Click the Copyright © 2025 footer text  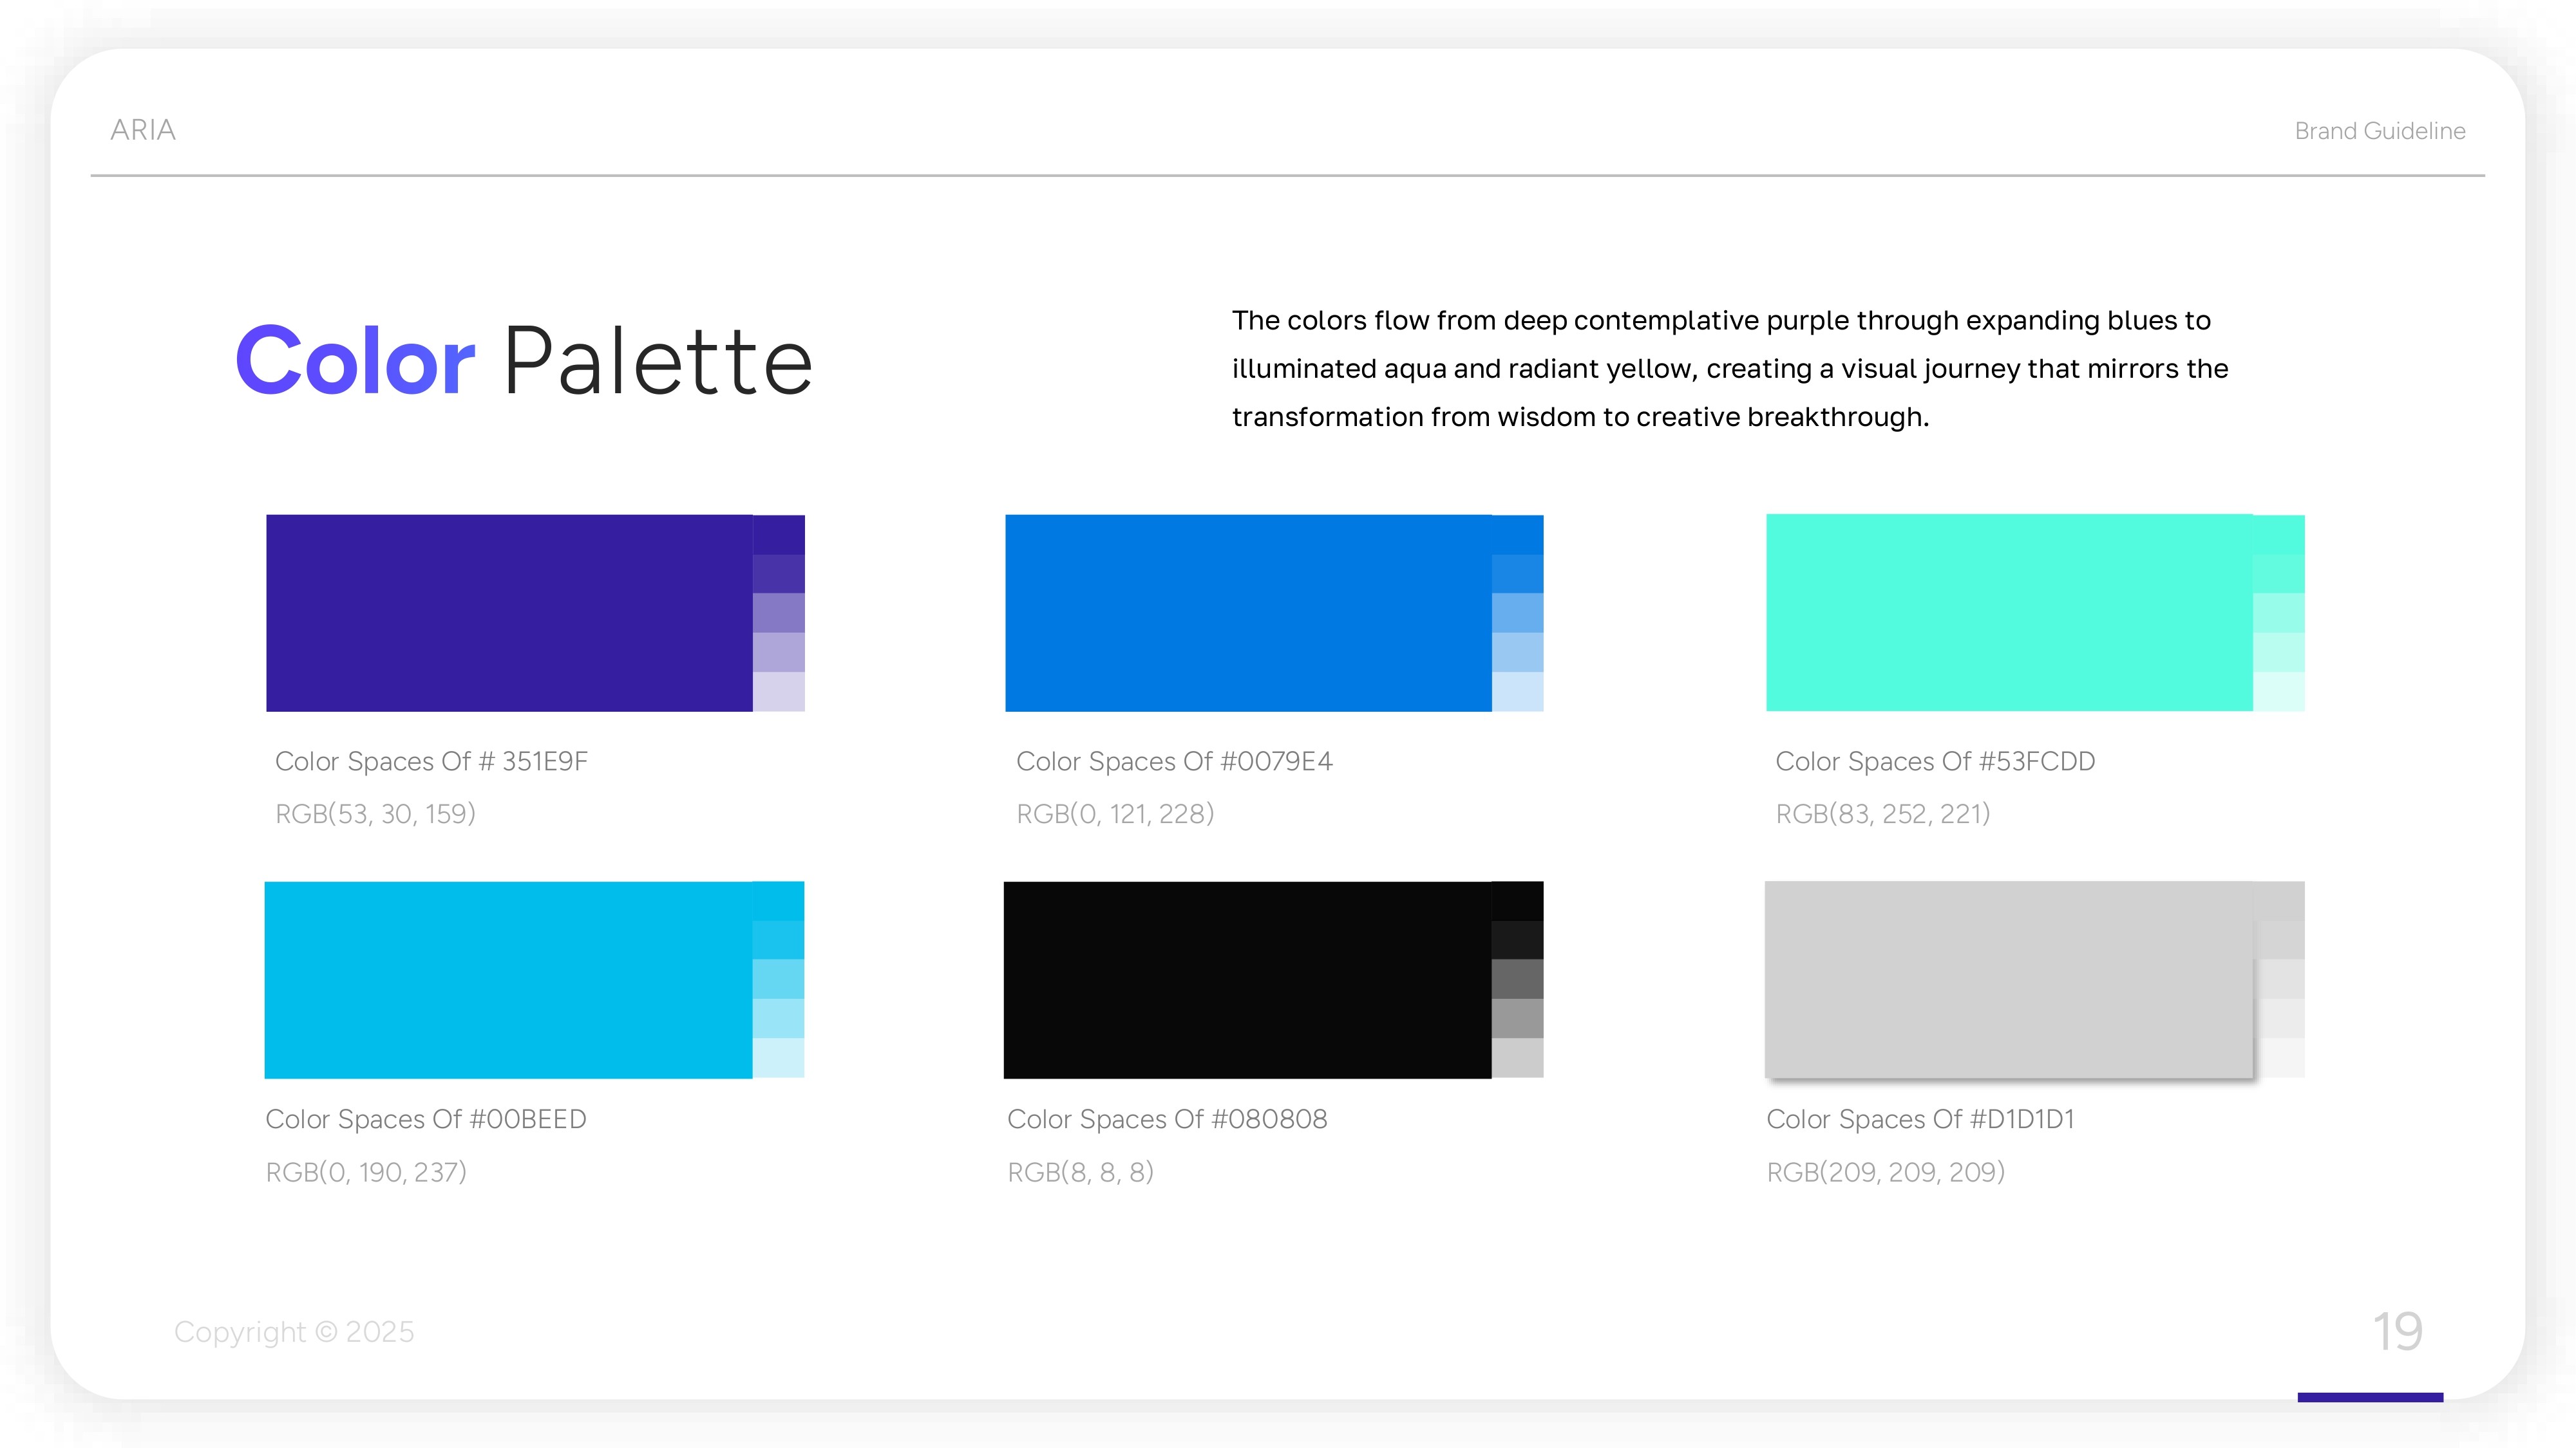[294, 1332]
